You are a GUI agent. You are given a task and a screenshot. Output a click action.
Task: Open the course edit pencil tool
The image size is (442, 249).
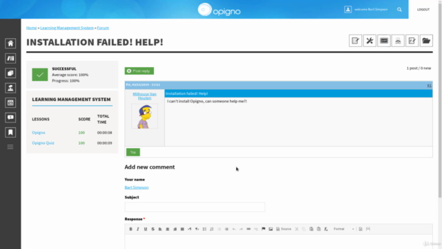coord(356,41)
